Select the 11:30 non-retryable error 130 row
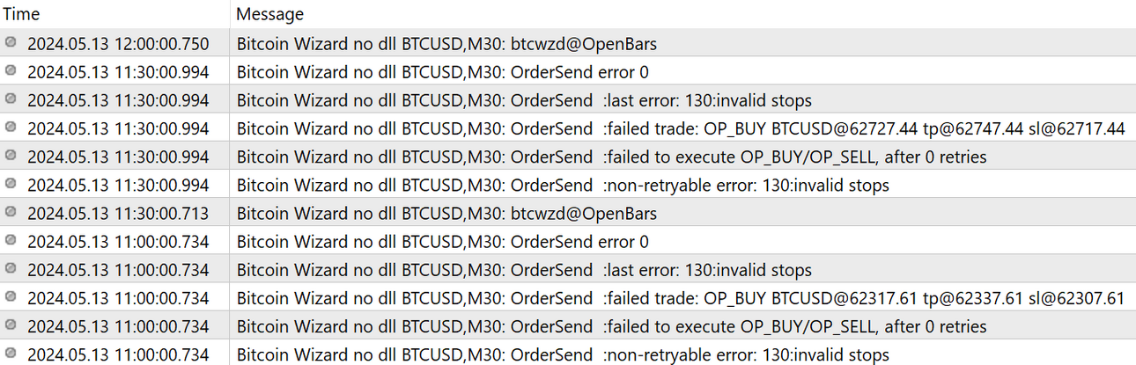This screenshot has width=1136, height=365. (568, 184)
